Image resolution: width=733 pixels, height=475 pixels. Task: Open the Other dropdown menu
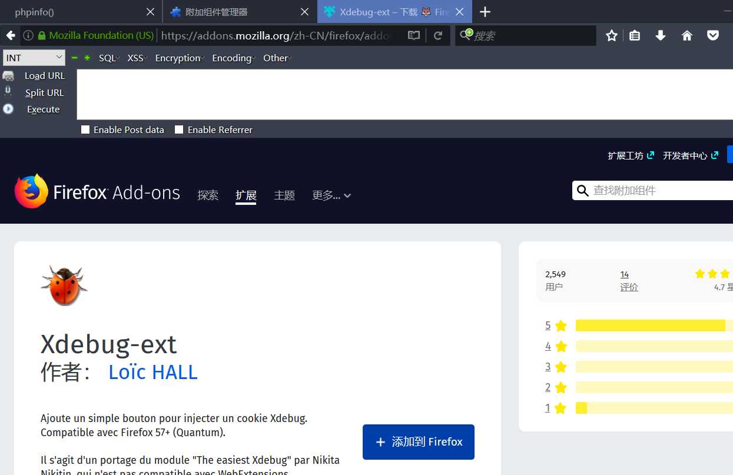pyautogui.click(x=277, y=58)
